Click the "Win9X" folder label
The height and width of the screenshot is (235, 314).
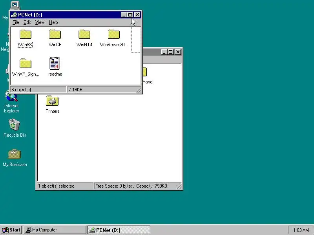click(26, 45)
